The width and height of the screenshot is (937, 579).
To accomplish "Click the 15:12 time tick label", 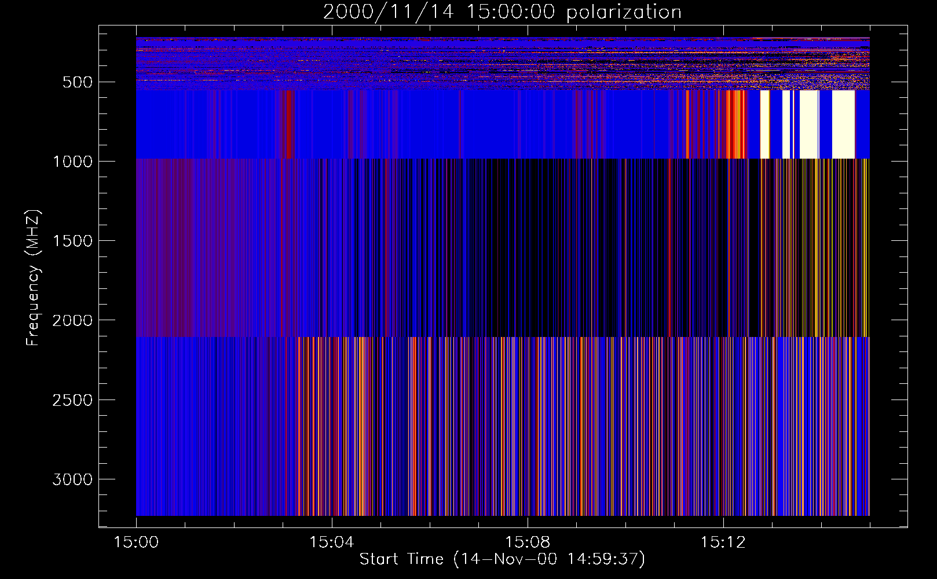I will (723, 543).
